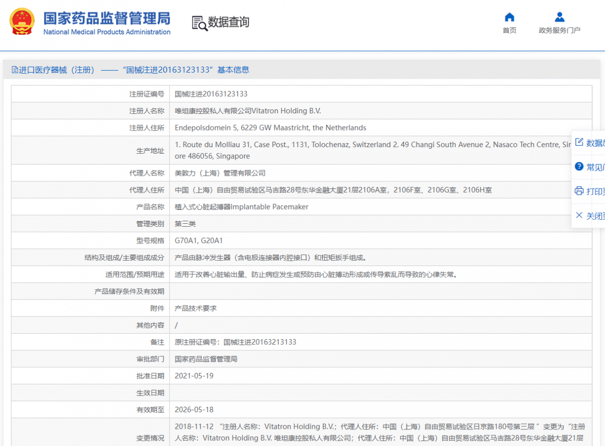This screenshot has width=605, height=446.
Task: Click 国械注进20163123133 registration number value
Action: (x=211, y=94)
